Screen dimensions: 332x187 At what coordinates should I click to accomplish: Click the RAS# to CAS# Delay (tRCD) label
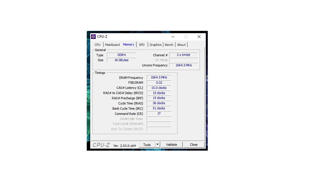123,93
